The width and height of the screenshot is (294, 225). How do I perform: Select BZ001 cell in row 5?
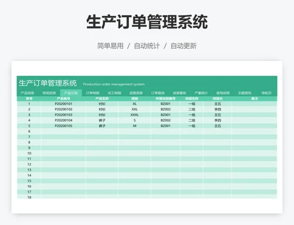click(166, 126)
